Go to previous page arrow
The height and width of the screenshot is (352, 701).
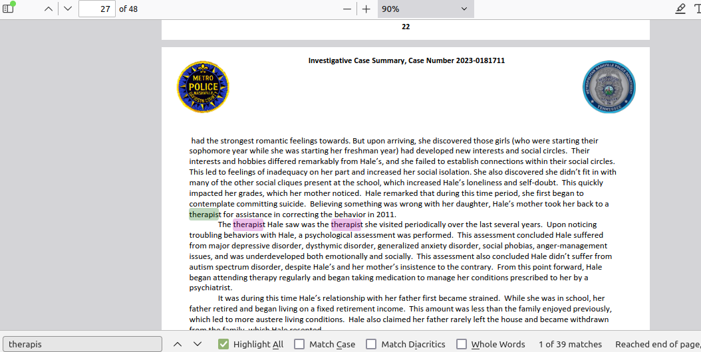tap(49, 9)
